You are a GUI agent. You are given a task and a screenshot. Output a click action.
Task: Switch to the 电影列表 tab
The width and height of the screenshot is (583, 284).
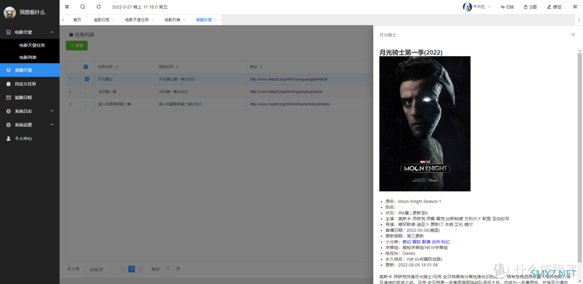click(173, 20)
